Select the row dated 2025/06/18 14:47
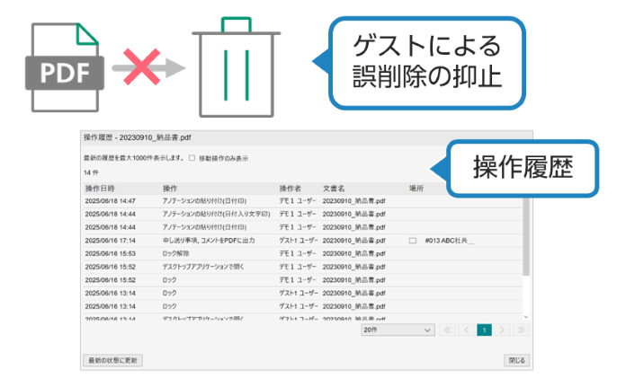617x387 pixels. coord(303,201)
